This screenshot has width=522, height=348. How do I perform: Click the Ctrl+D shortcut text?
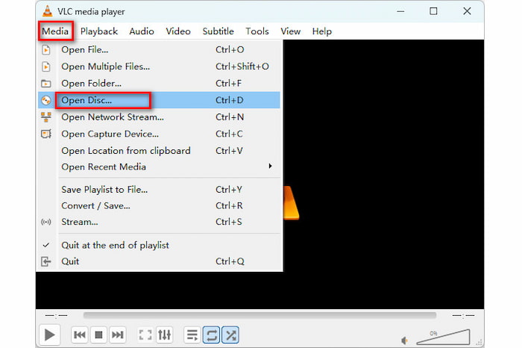click(x=230, y=100)
